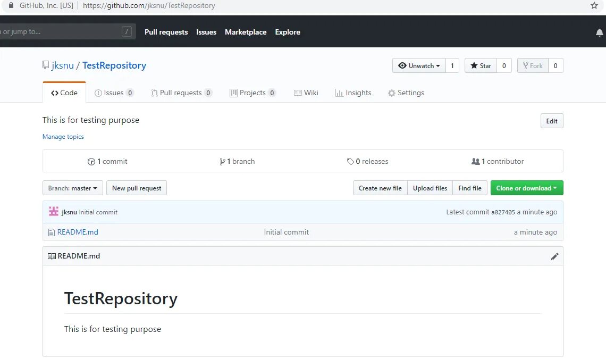Click the Manage topics link
Viewport: 606px width, 358px height.
click(x=63, y=137)
